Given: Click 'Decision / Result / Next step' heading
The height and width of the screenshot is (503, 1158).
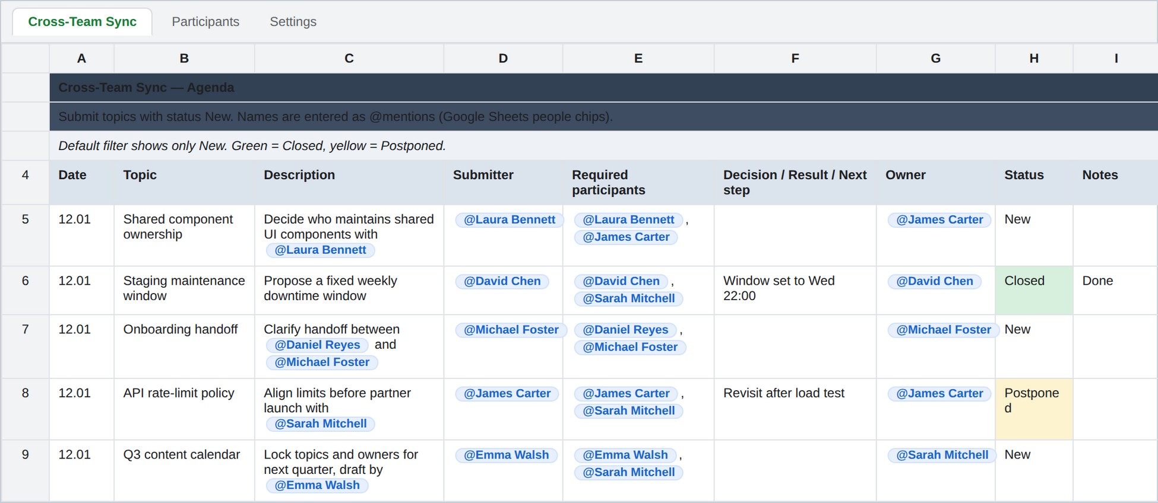Looking at the screenshot, I should (x=795, y=183).
